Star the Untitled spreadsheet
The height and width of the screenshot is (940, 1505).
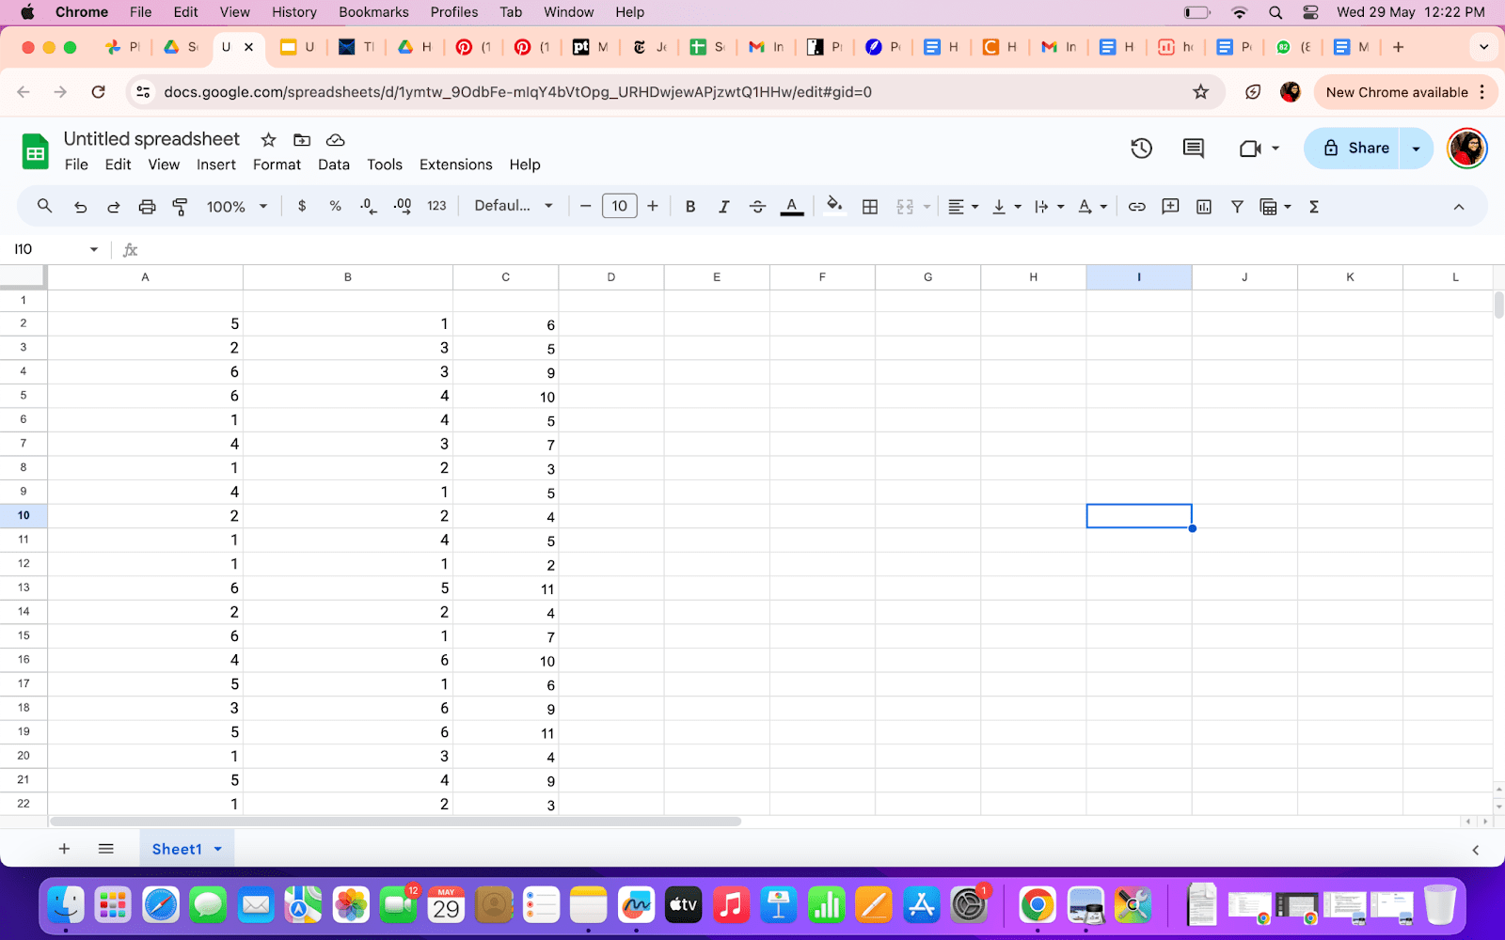coord(267,139)
